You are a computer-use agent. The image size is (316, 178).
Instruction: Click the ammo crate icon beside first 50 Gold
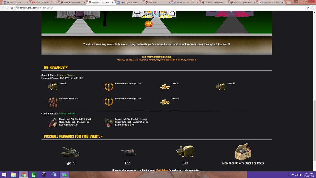[53, 86]
